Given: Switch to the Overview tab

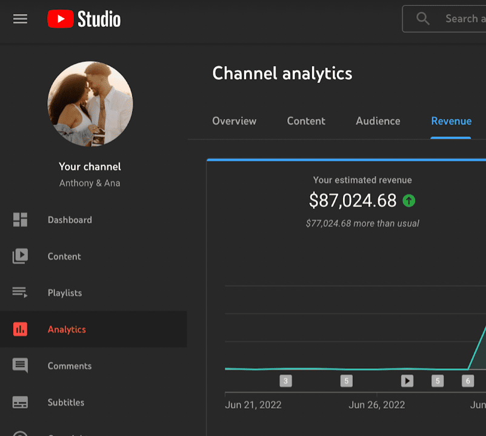Looking at the screenshot, I should pos(234,121).
